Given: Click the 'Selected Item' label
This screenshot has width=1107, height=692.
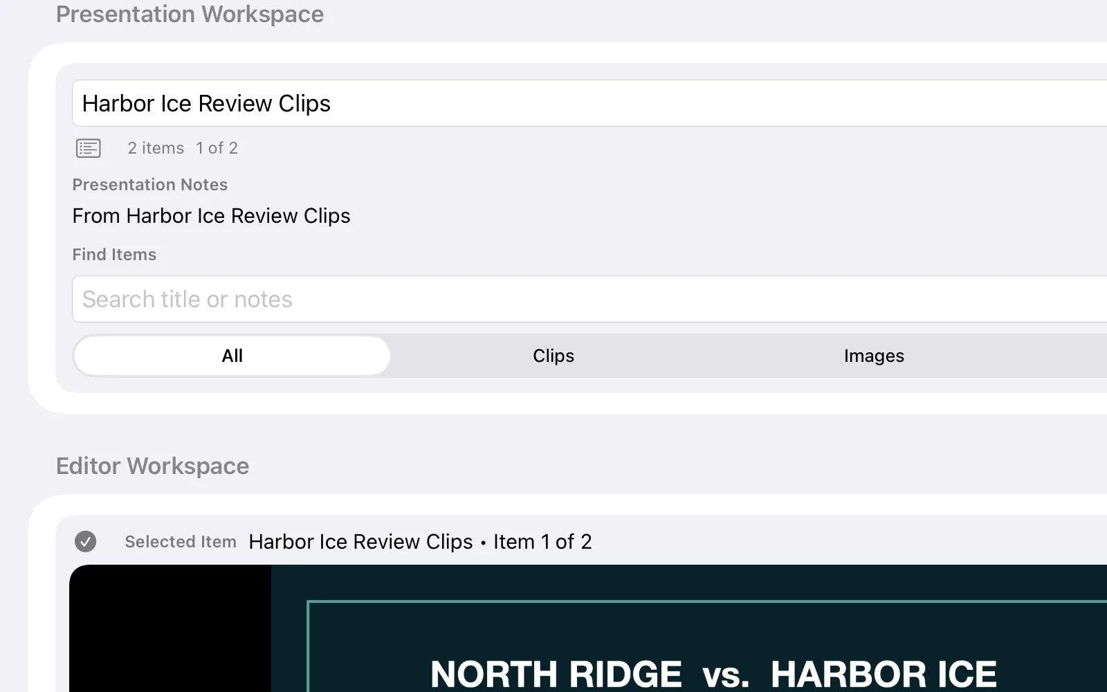Looking at the screenshot, I should (x=181, y=542).
